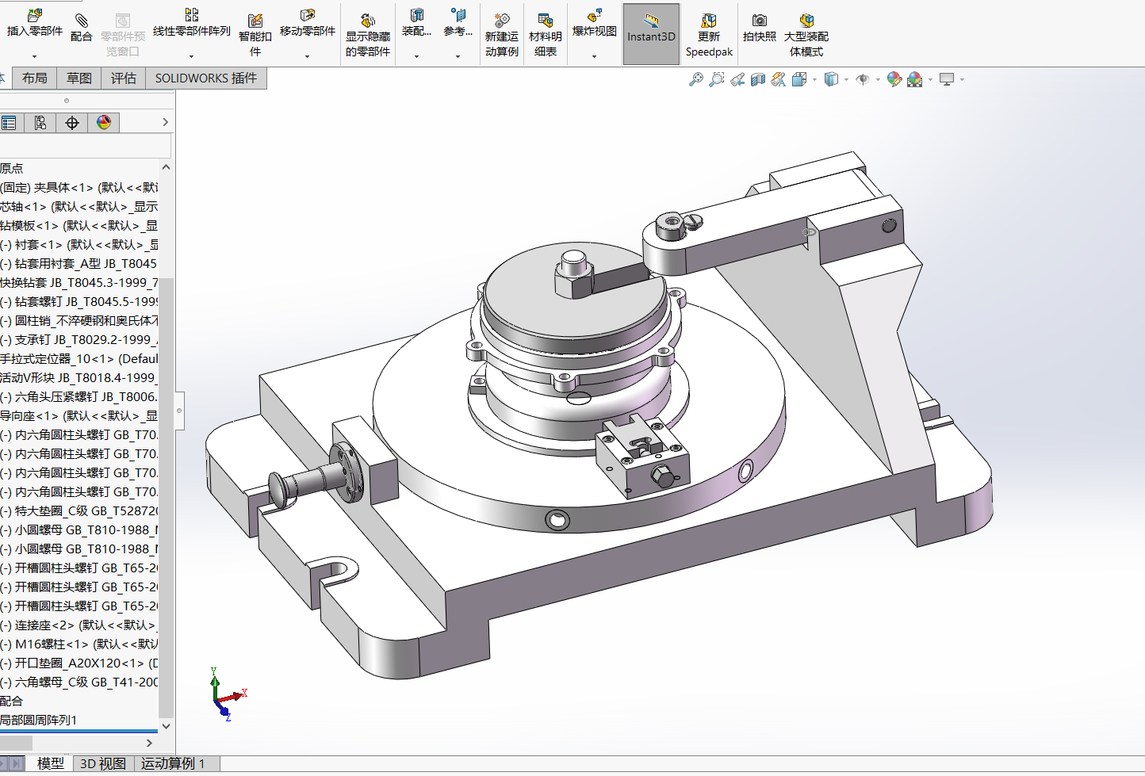Switch to the 布局 tab
1145x776 pixels.
34,78
